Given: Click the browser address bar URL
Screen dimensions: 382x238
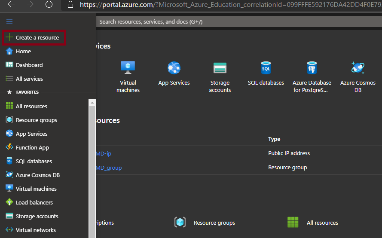Looking at the screenshot, I should tap(230, 4).
